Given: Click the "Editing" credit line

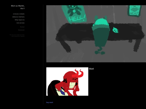Looking at the screenshot, I should click(x=20, y=20).
